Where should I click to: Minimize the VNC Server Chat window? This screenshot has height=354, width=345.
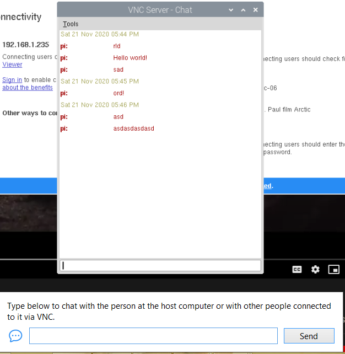(231, 10)
